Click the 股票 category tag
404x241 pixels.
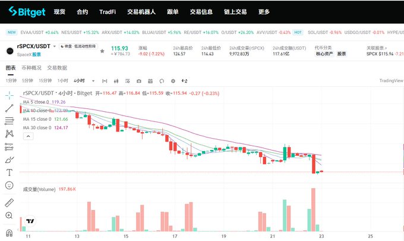tap(342, 54)
